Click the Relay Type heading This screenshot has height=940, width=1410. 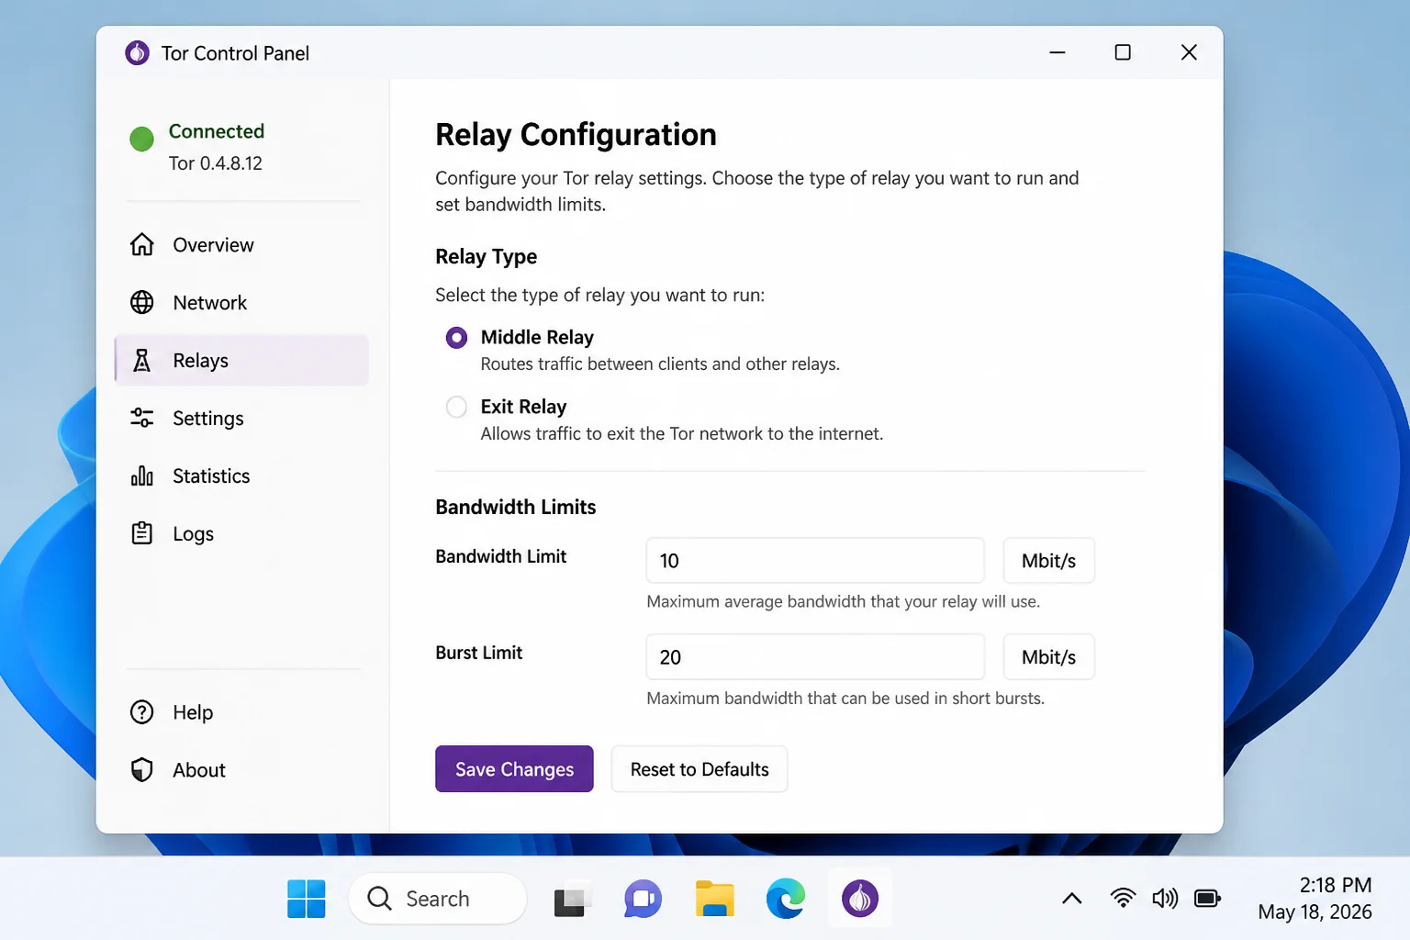487,257
